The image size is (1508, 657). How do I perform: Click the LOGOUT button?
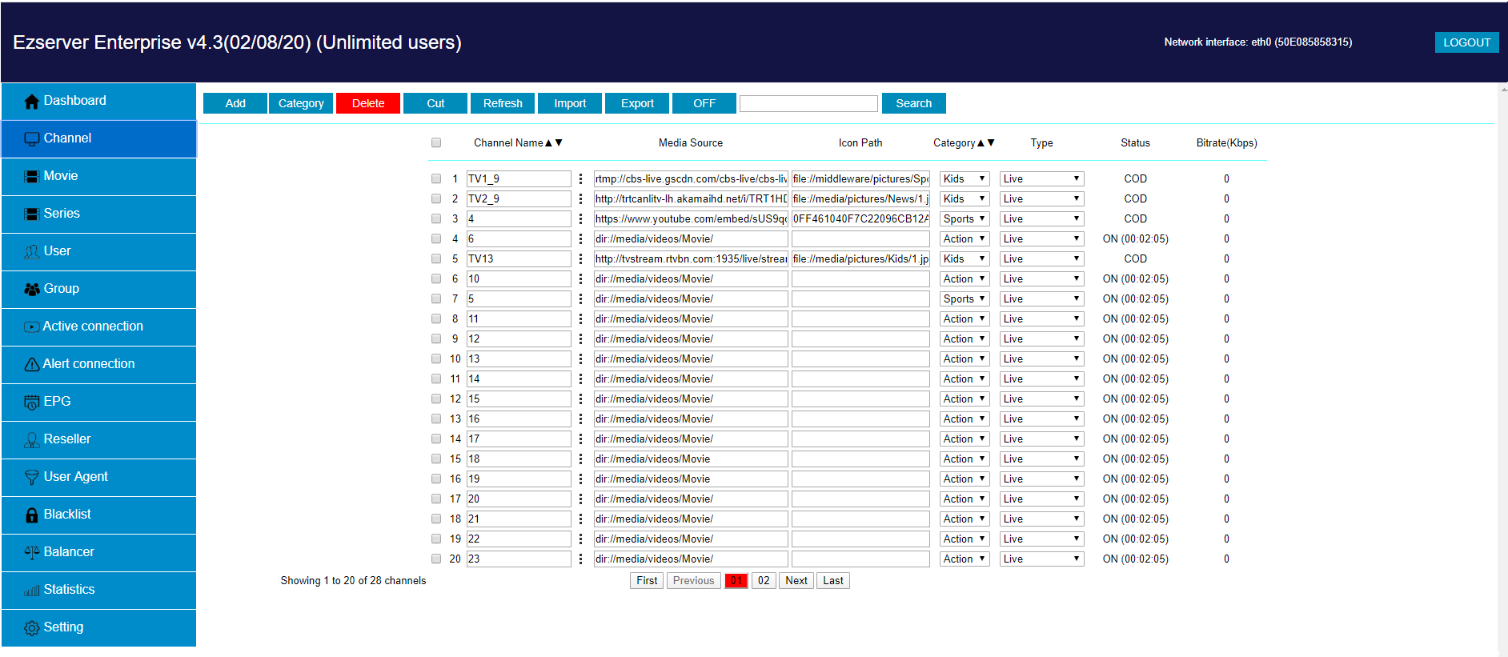[x=1466, y=42]
